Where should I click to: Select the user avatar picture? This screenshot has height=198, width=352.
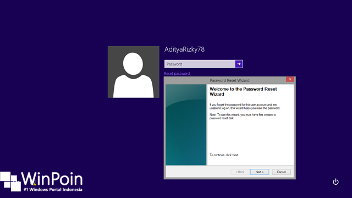pos(134,72)
